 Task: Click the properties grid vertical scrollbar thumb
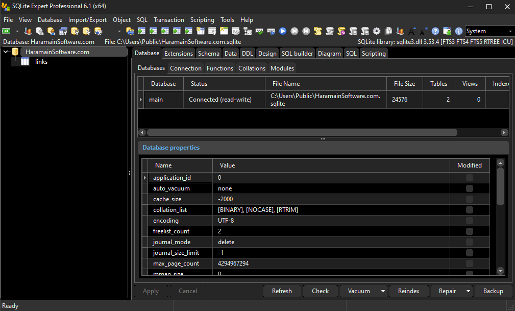(x=500, y=186)
